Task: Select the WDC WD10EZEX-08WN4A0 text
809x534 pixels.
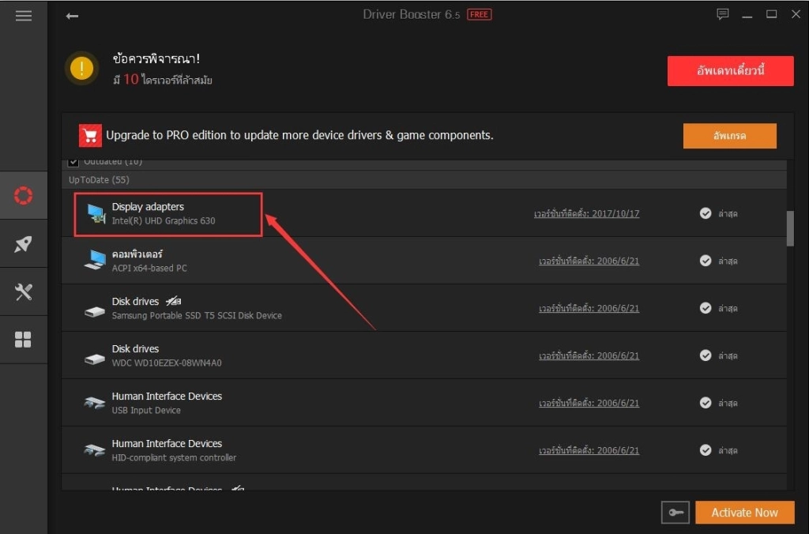Action: pyautogui.click(x=167, y=363)
